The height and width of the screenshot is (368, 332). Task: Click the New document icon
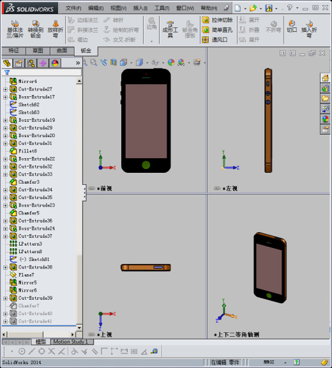click(x=238, y=8)
